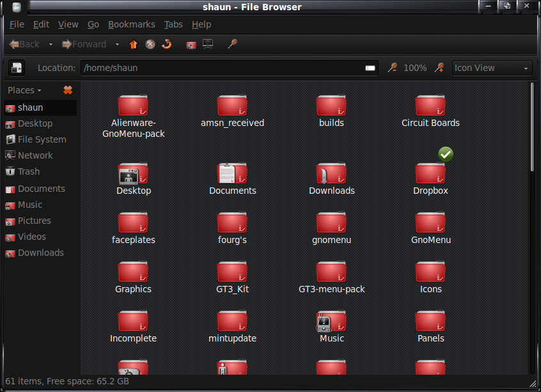Open the Tabs menu
Image resolution: width=541 pixels, height=392 pixels.
(x=173, y=24)
